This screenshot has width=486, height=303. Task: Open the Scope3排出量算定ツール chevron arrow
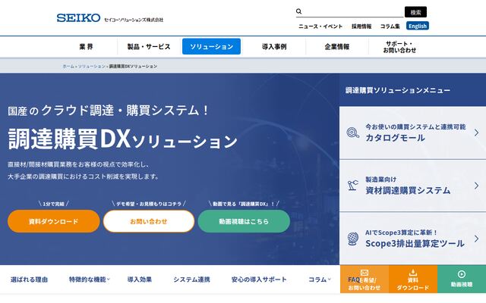point(476,239)
